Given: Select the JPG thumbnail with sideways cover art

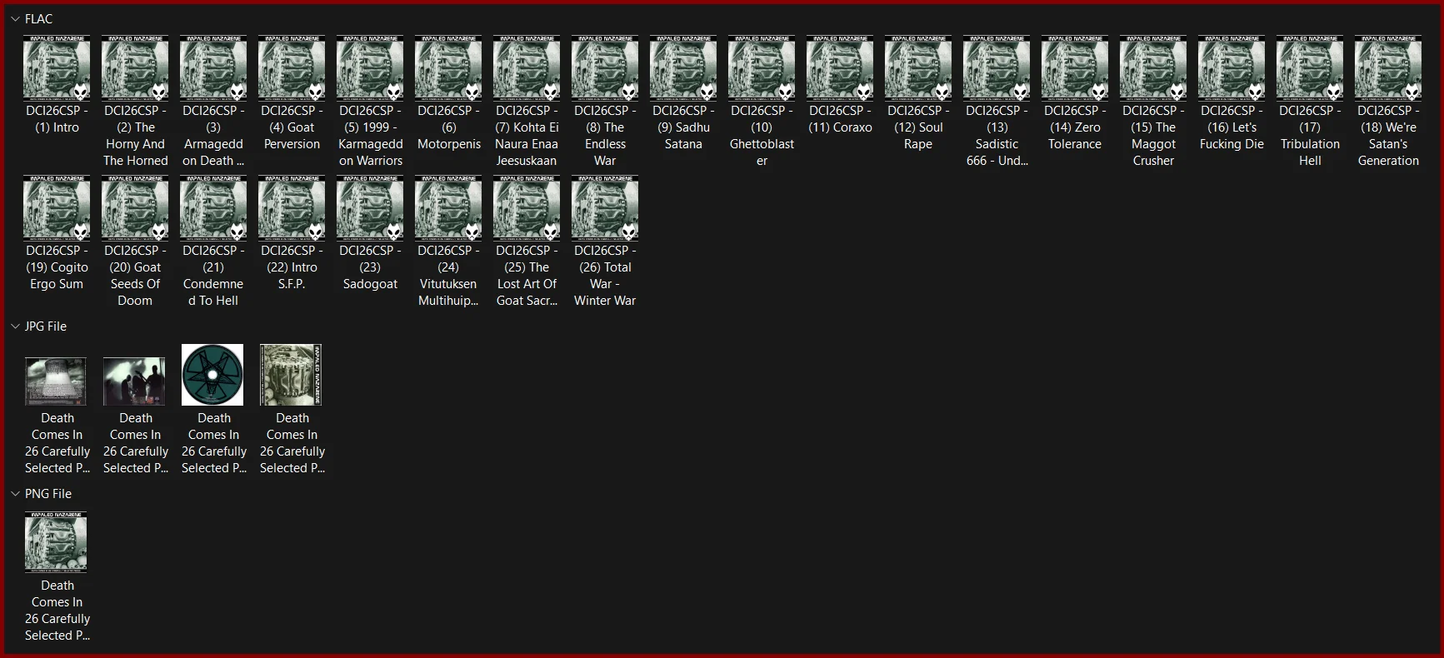Looking at the screenshot, I should pyautogui.click(x=291, y=375).
